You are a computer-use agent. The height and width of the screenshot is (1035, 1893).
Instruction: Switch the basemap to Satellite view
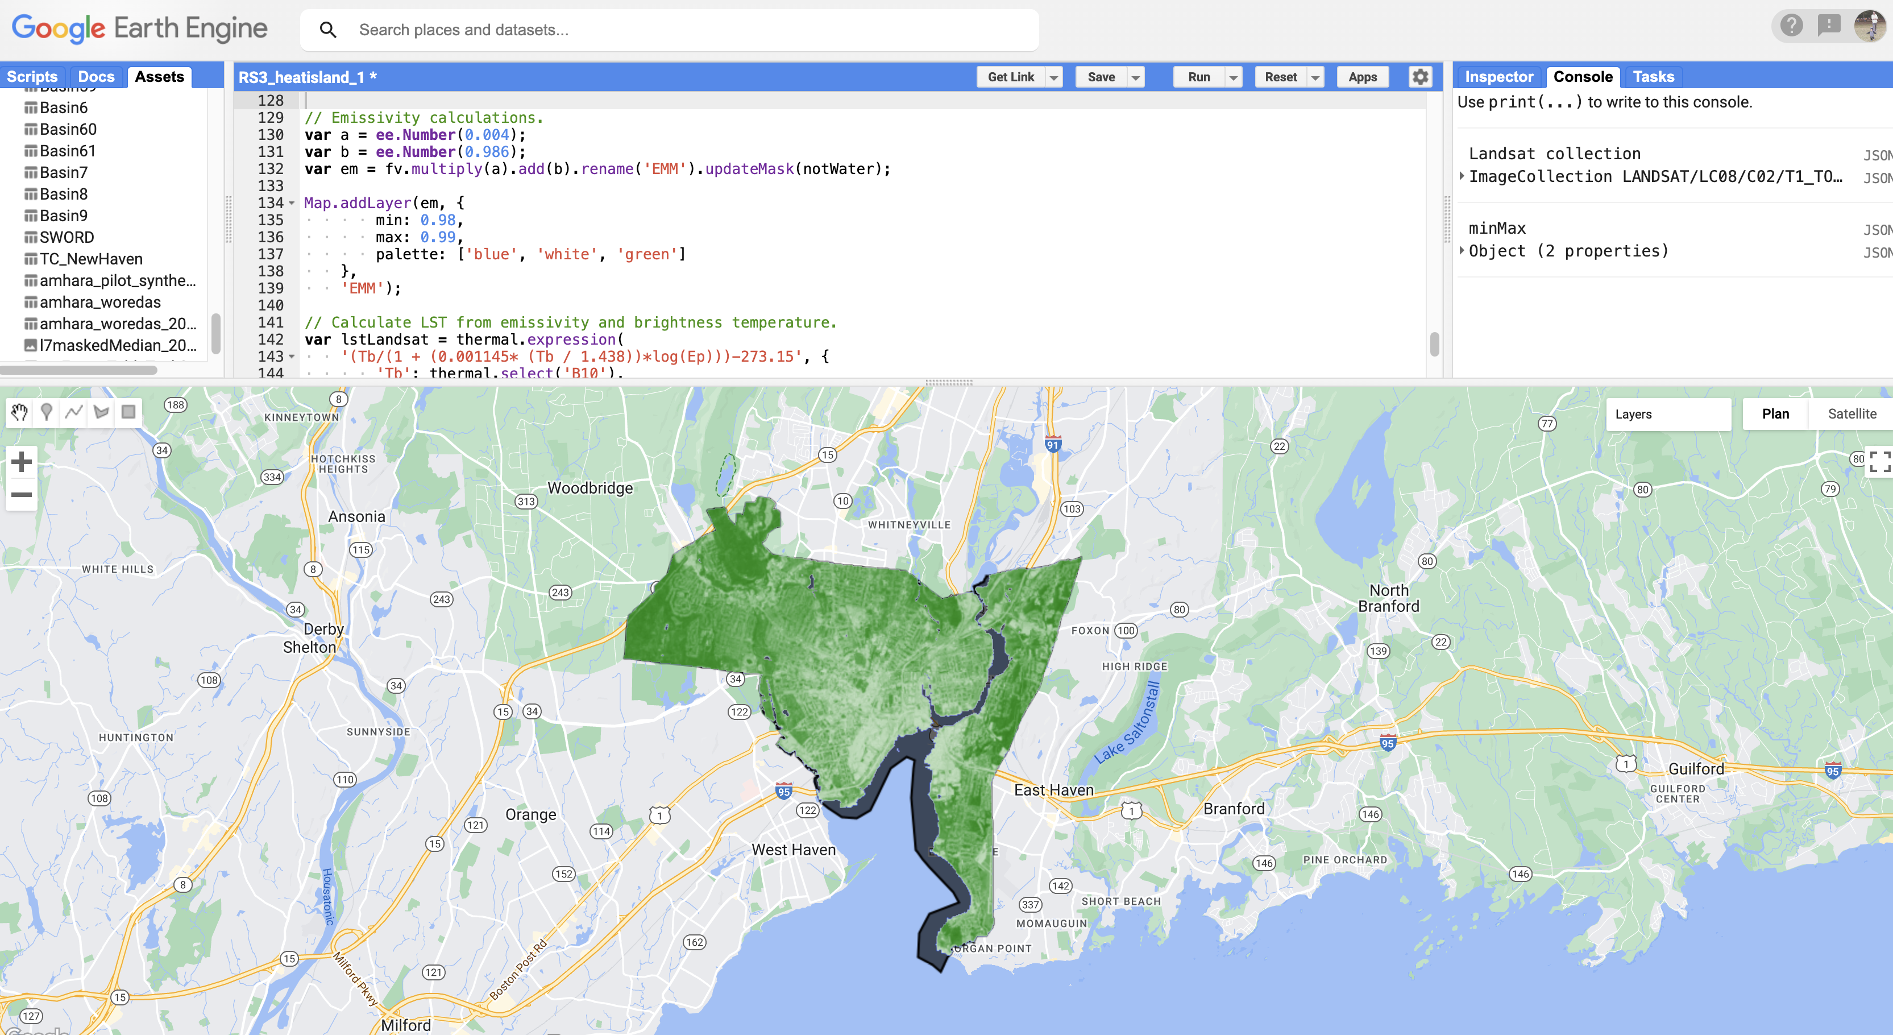[x=1851, y=414]
